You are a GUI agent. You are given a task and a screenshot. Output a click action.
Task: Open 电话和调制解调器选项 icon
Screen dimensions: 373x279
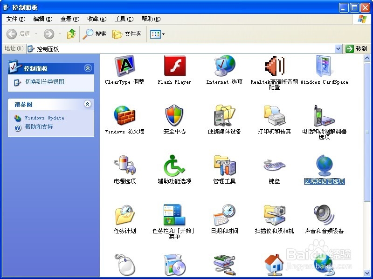click(324, 115)
